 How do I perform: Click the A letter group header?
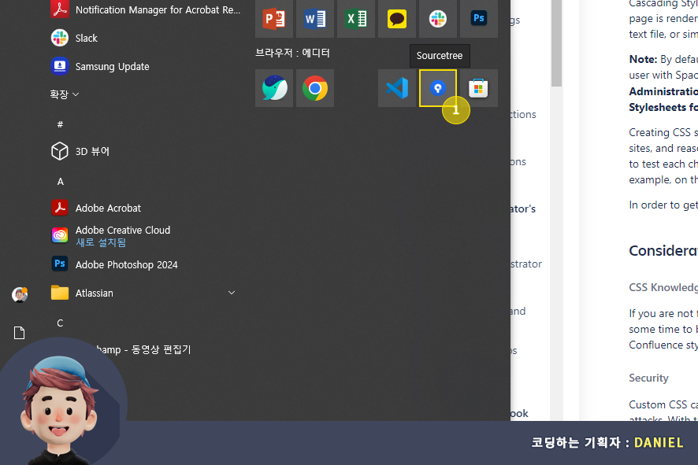pyautogui.click(x=61, y=182)
